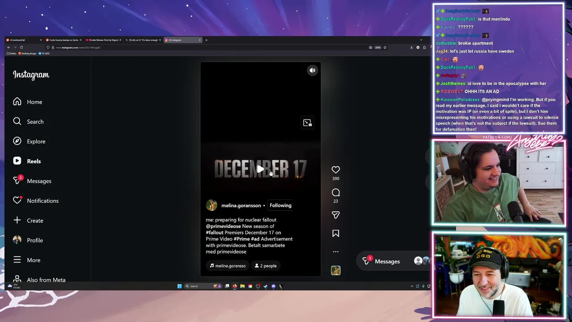Switch to the Fuslie trauma dumps tab
572x322 pixels.
coord(64,40)
